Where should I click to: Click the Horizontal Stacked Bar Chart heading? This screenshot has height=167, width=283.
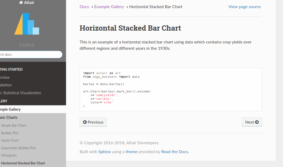click(x=130, y=28)
